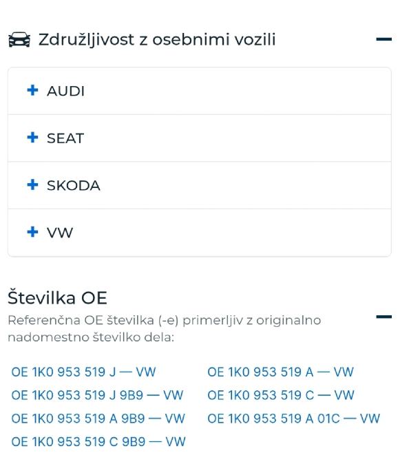The image size is (398, 475).
Task: Open the SEAT compatibility row
Action: [200, 138]
